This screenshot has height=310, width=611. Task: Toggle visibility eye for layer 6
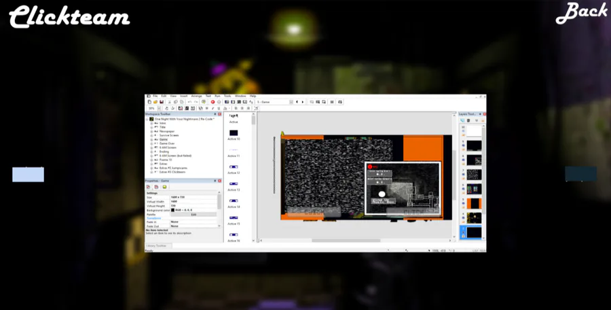tap(463, 188)
